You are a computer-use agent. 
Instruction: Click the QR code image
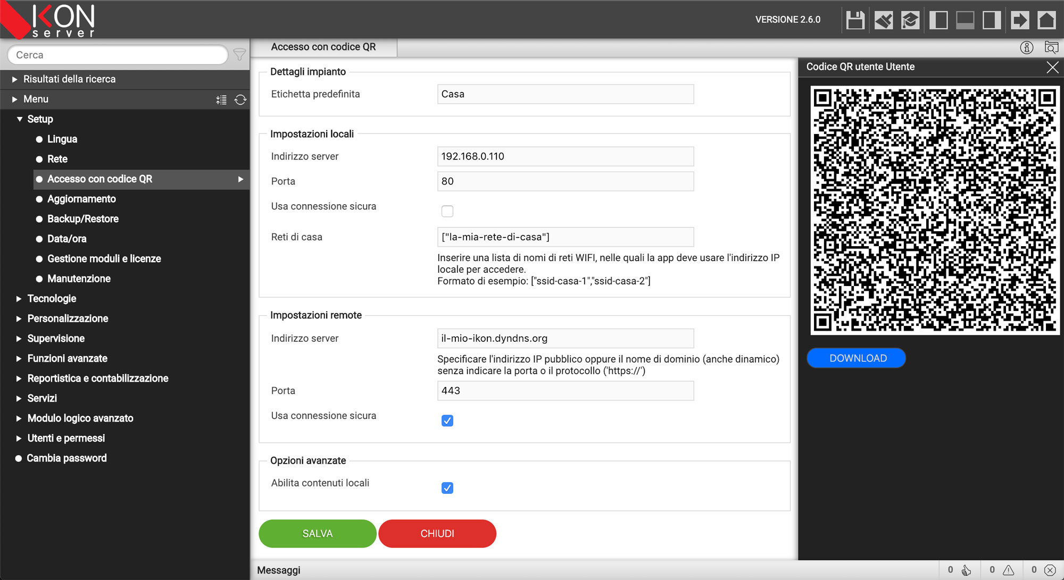click(x=935, y=211)
